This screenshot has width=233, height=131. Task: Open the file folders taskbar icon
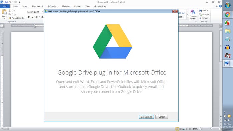pos(228,31)
